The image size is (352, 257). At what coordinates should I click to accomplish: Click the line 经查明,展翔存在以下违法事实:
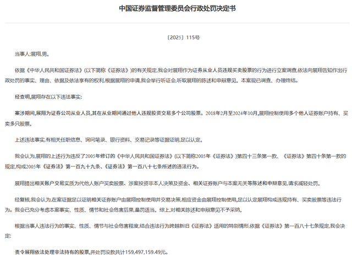point(48,97)
